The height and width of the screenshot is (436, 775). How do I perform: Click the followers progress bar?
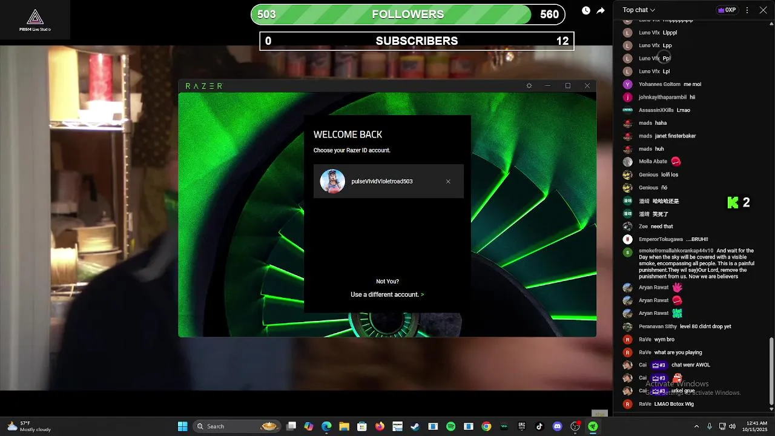coord(408,15)
